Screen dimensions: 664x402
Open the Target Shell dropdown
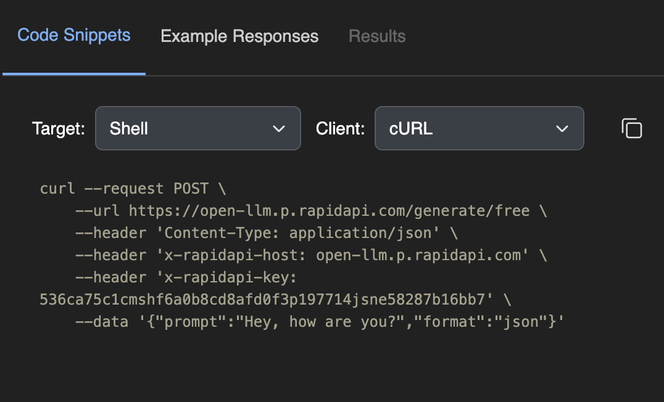197,128
